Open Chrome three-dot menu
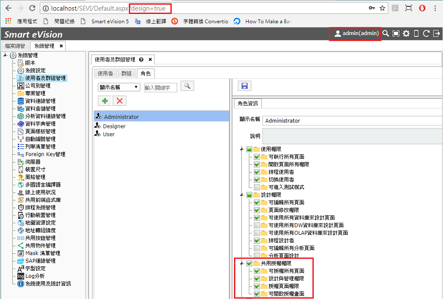 (x=435, y=8)
